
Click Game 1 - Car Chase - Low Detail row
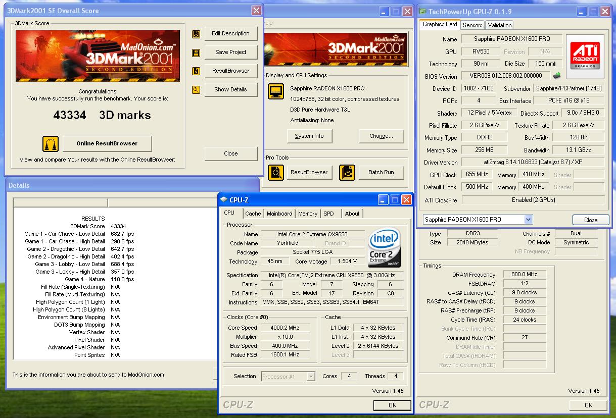tap(79, 234)
